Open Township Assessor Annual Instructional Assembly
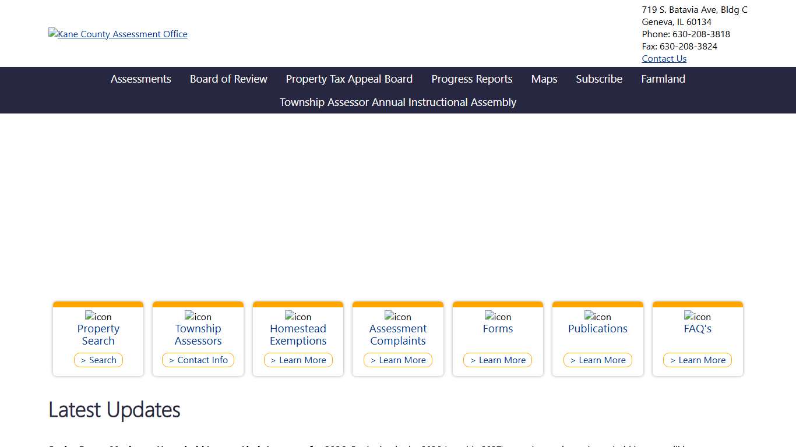Screen dimensions: 796x447 tap(398, 102)
